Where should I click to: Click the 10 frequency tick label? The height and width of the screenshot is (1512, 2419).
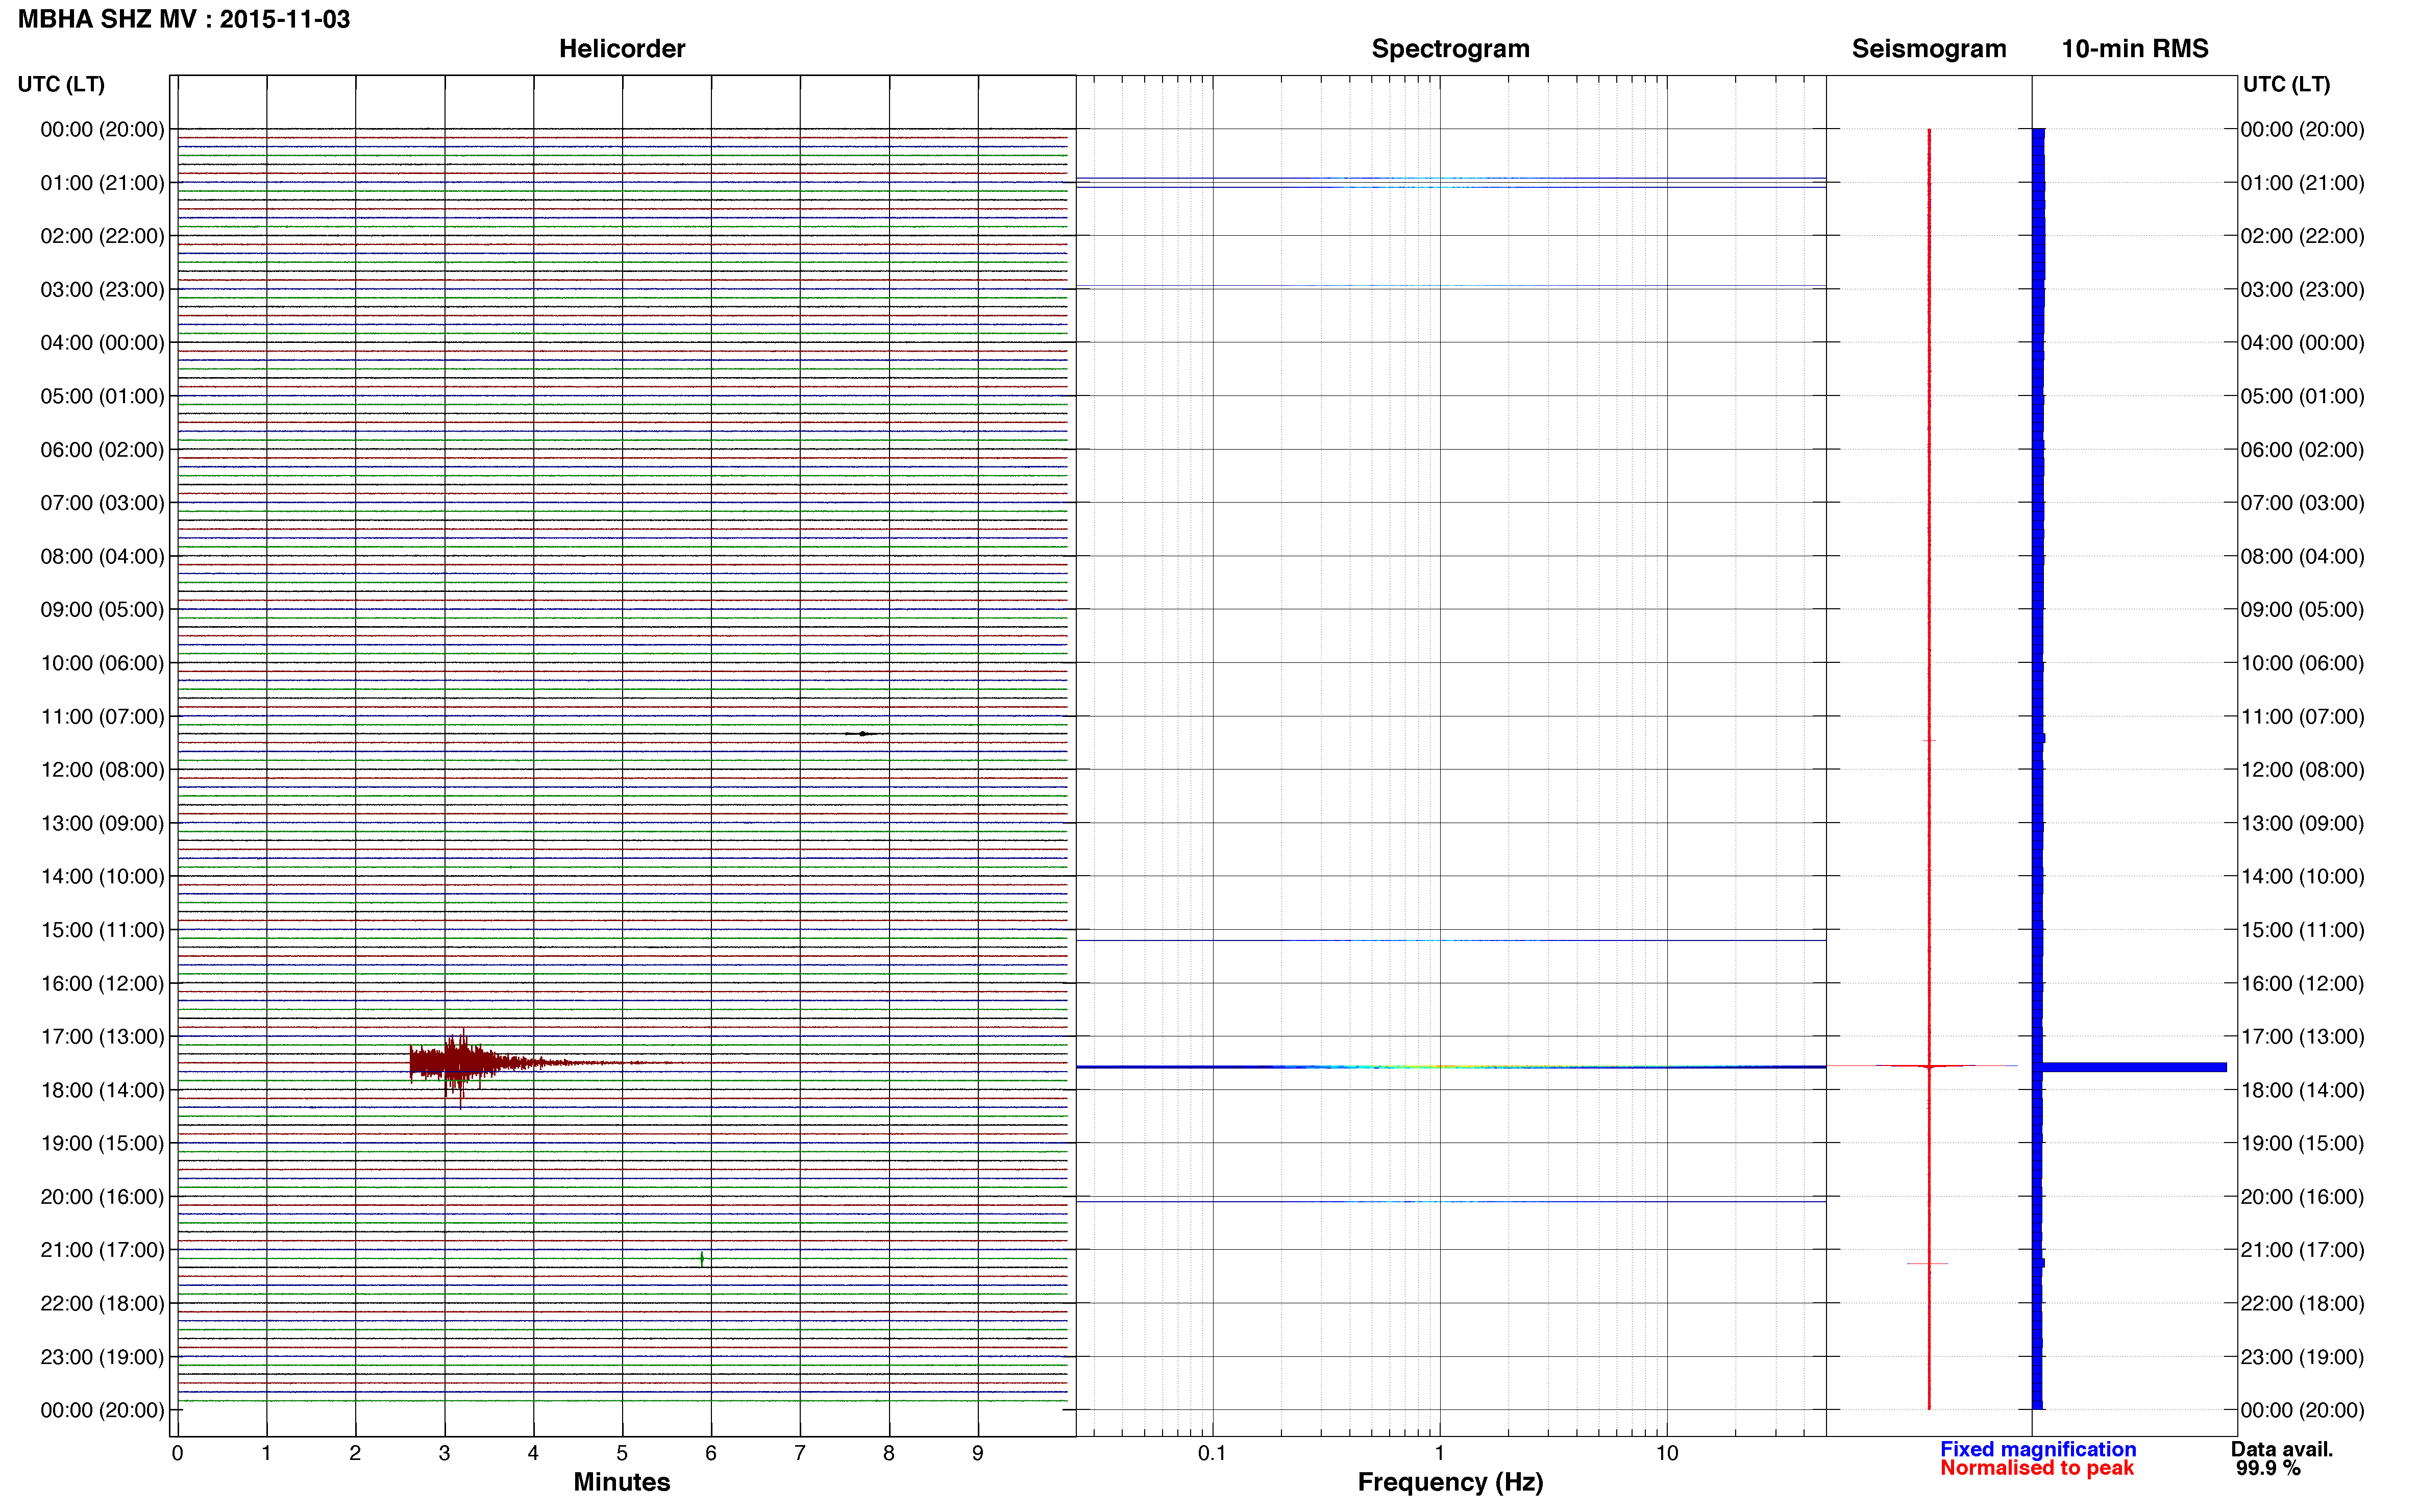1667,1453
